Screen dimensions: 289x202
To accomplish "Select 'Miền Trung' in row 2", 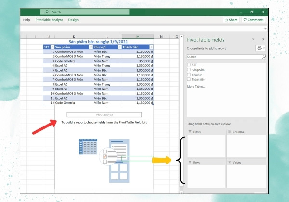I will [x=107, y=56].
